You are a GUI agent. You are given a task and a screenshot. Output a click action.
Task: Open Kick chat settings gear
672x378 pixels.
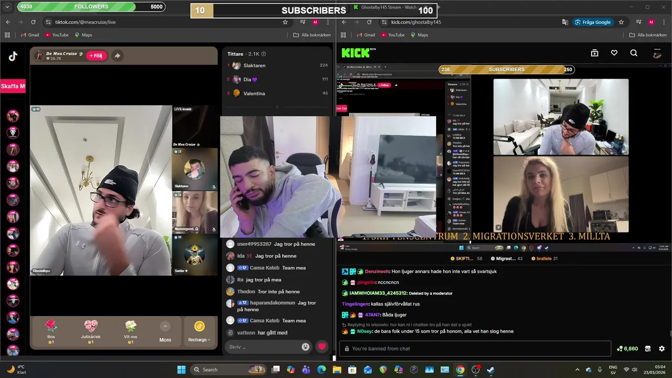tap(661, 349)
